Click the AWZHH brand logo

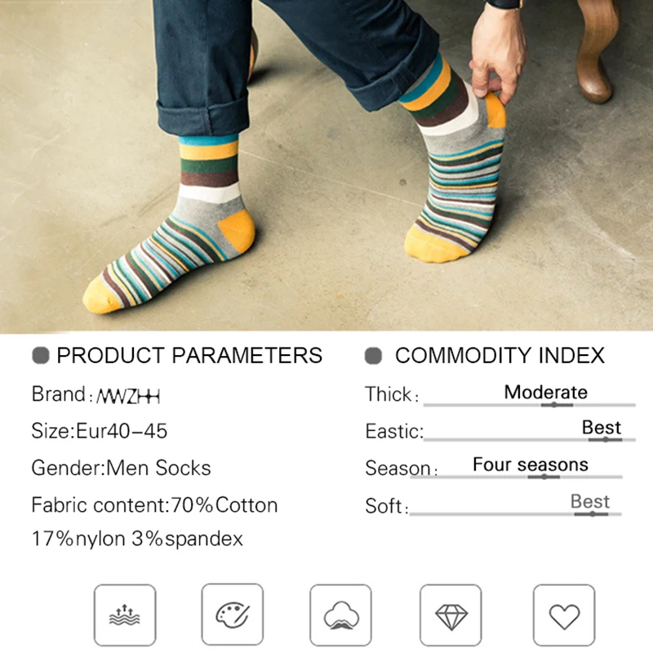(128, 396)
